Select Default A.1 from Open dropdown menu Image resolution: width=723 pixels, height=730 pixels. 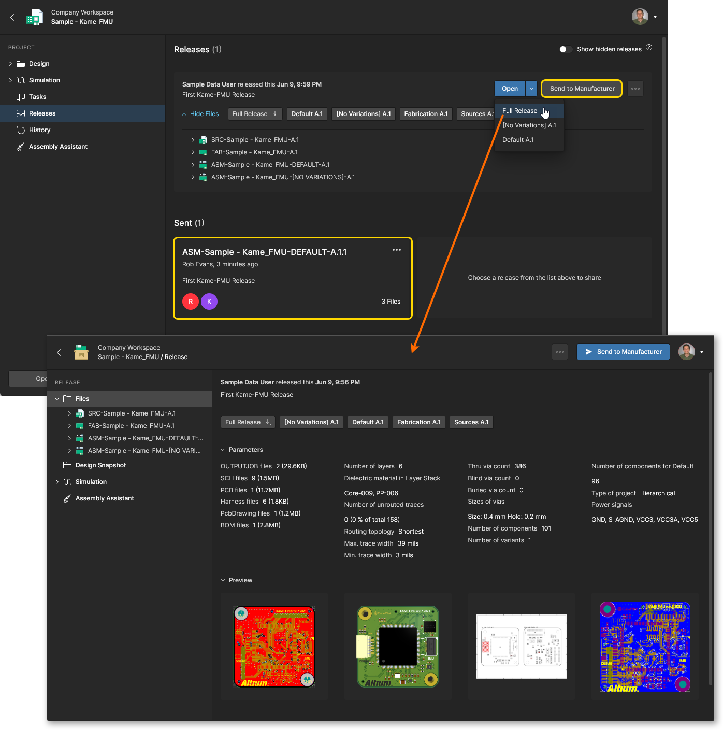529,140
